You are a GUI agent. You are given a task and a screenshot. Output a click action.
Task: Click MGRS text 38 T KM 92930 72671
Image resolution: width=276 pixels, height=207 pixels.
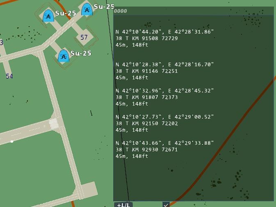click(147, 150)
